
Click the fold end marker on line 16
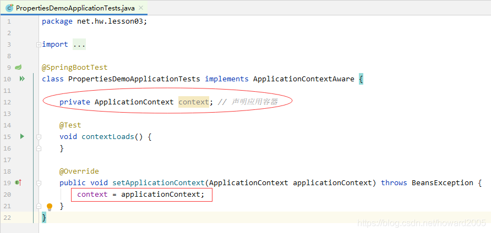tap(39, 148)
